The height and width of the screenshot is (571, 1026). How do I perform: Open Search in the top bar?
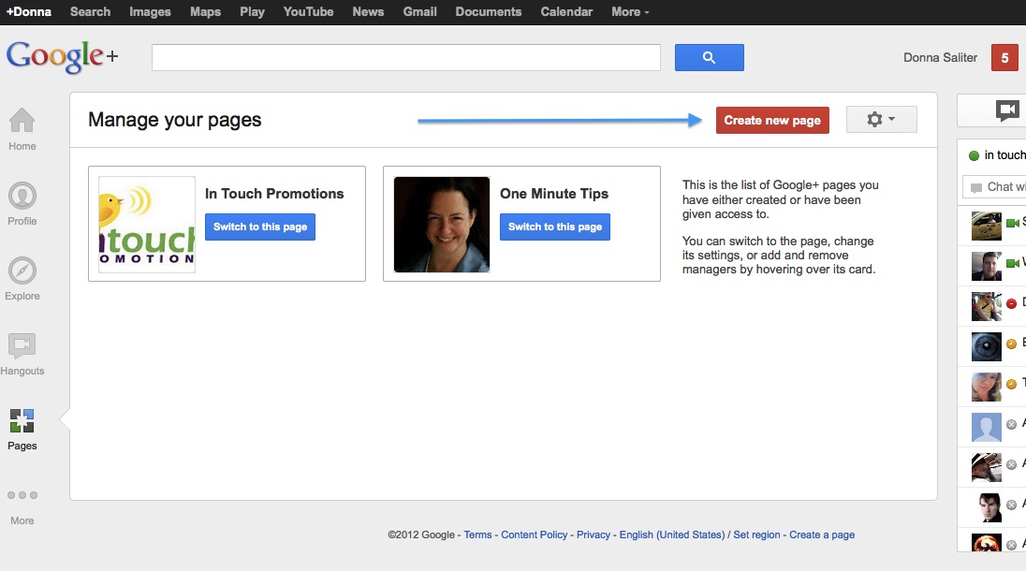[x=90, y=12]
